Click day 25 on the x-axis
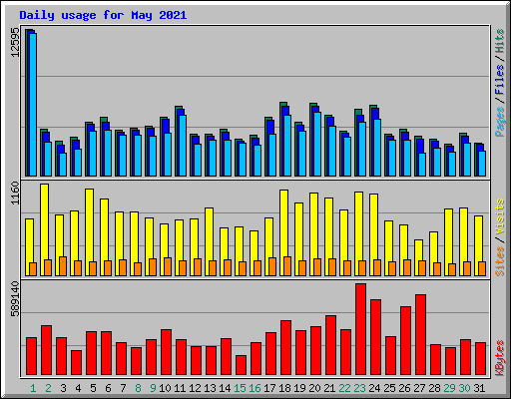 (389, 388)
